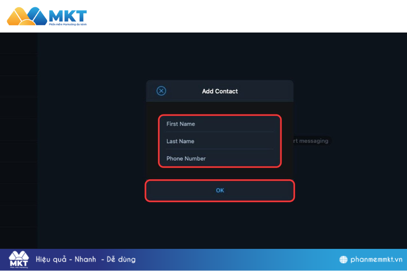This screenshot has height=271, width=407.
Task: Click the First Name input field
Action: pyautogui.click(x=220, y=124)
